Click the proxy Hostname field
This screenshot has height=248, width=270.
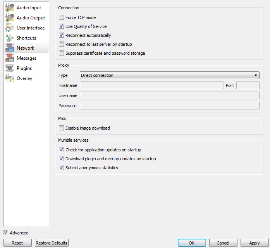click(x=151, y=85)
